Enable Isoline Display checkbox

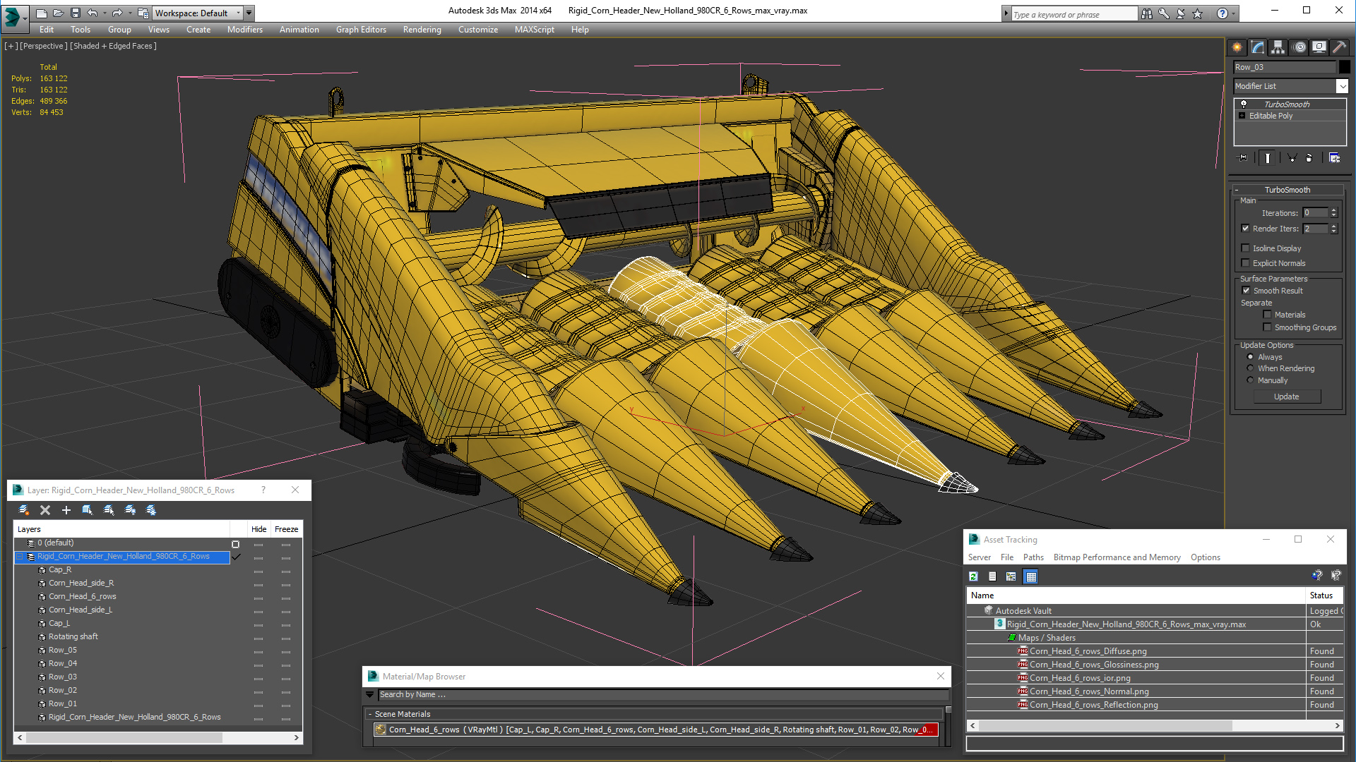(x=1246, y=248)
